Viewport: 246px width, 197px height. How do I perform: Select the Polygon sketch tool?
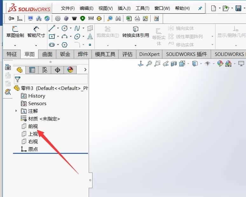click(65, 45)
